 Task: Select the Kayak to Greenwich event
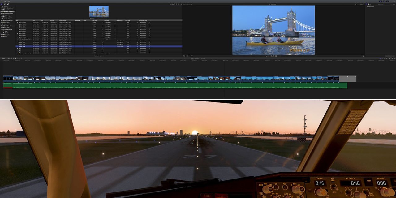[x=8, y=11]
